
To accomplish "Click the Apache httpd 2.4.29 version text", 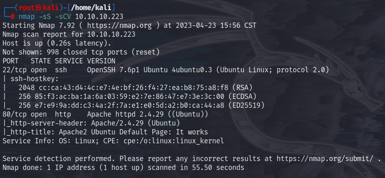I will [x=124, y=114].
